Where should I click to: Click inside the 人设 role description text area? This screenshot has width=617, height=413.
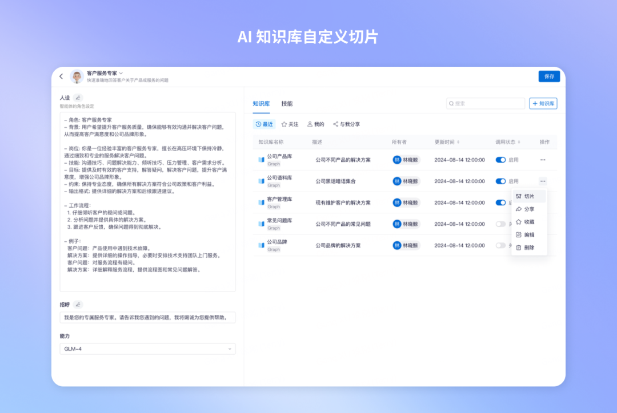pyautogui.click(x=147, y=202)
